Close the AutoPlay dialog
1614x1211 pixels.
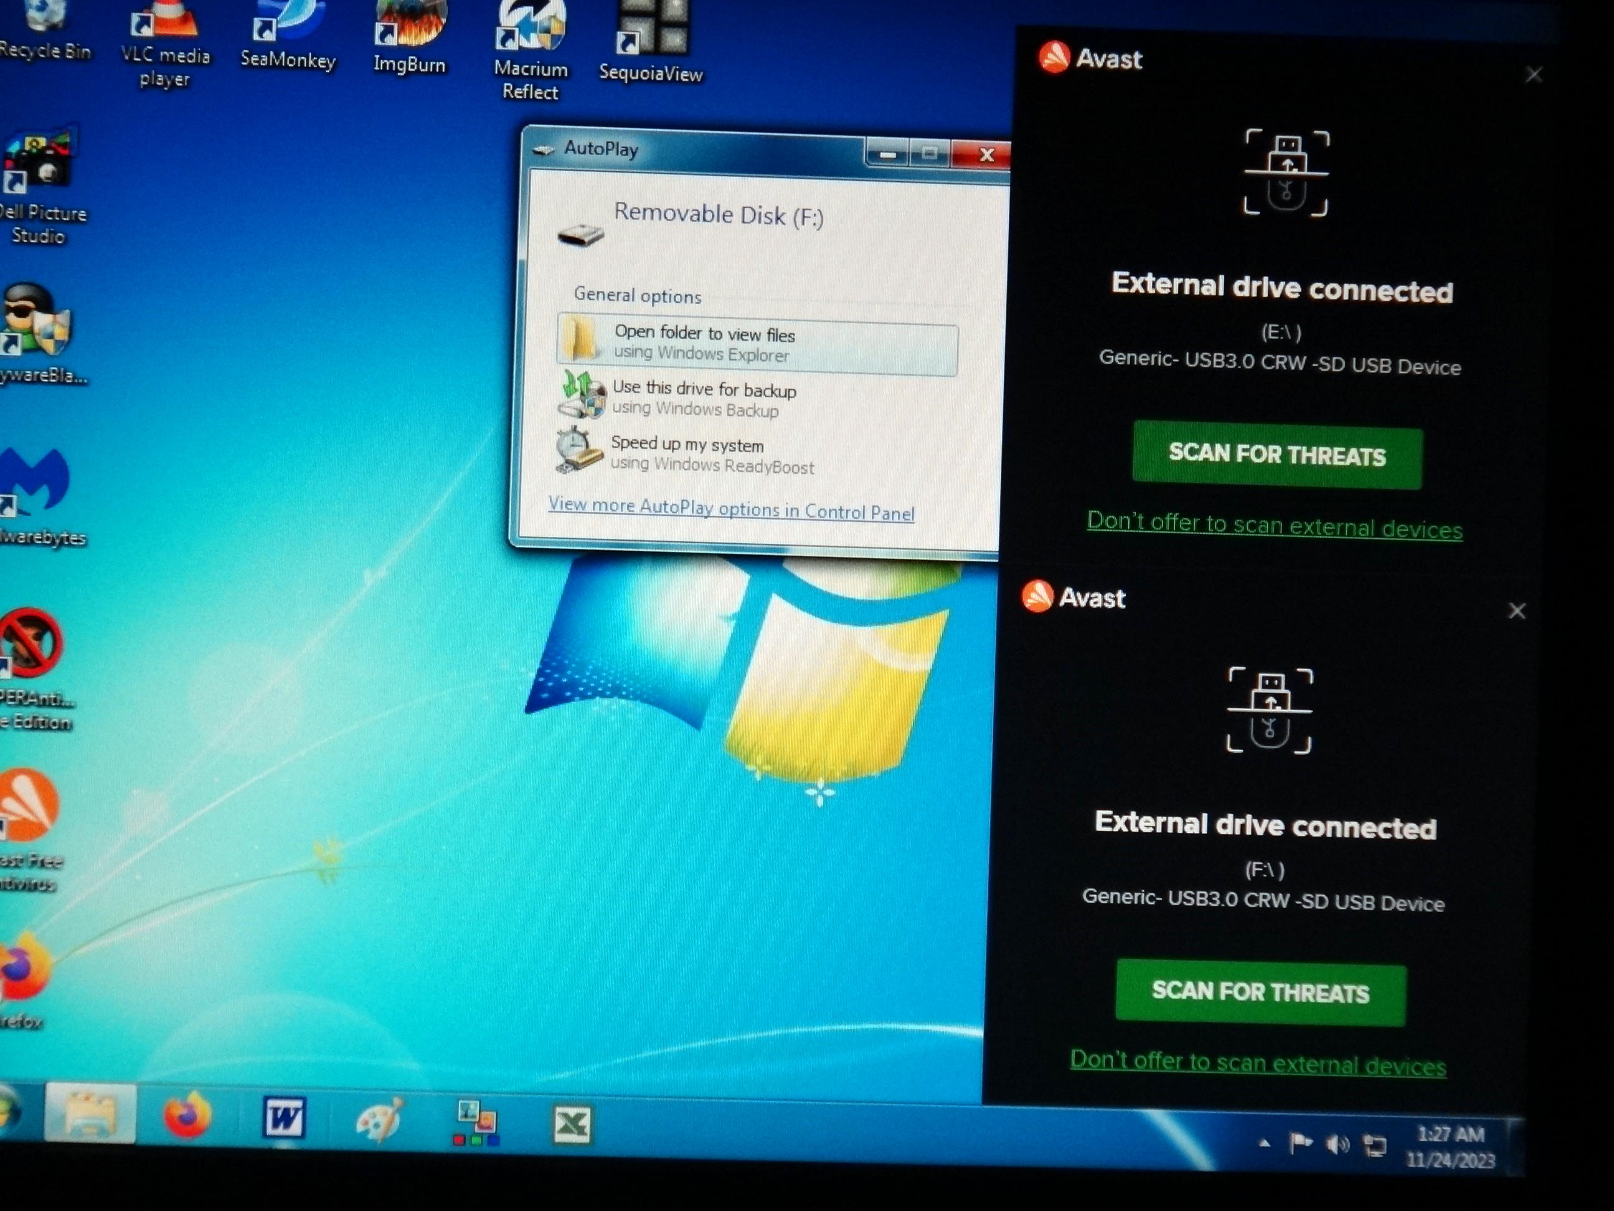986,154
